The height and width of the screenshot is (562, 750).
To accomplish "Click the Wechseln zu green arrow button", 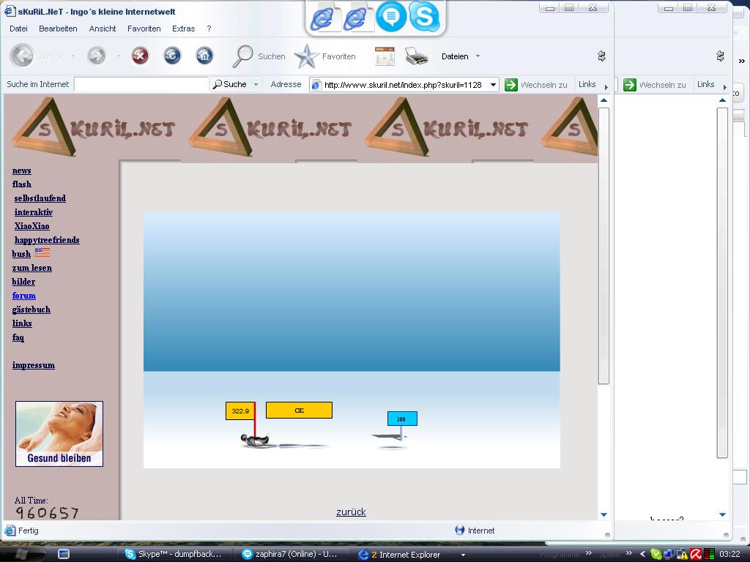I will (511, 85).
